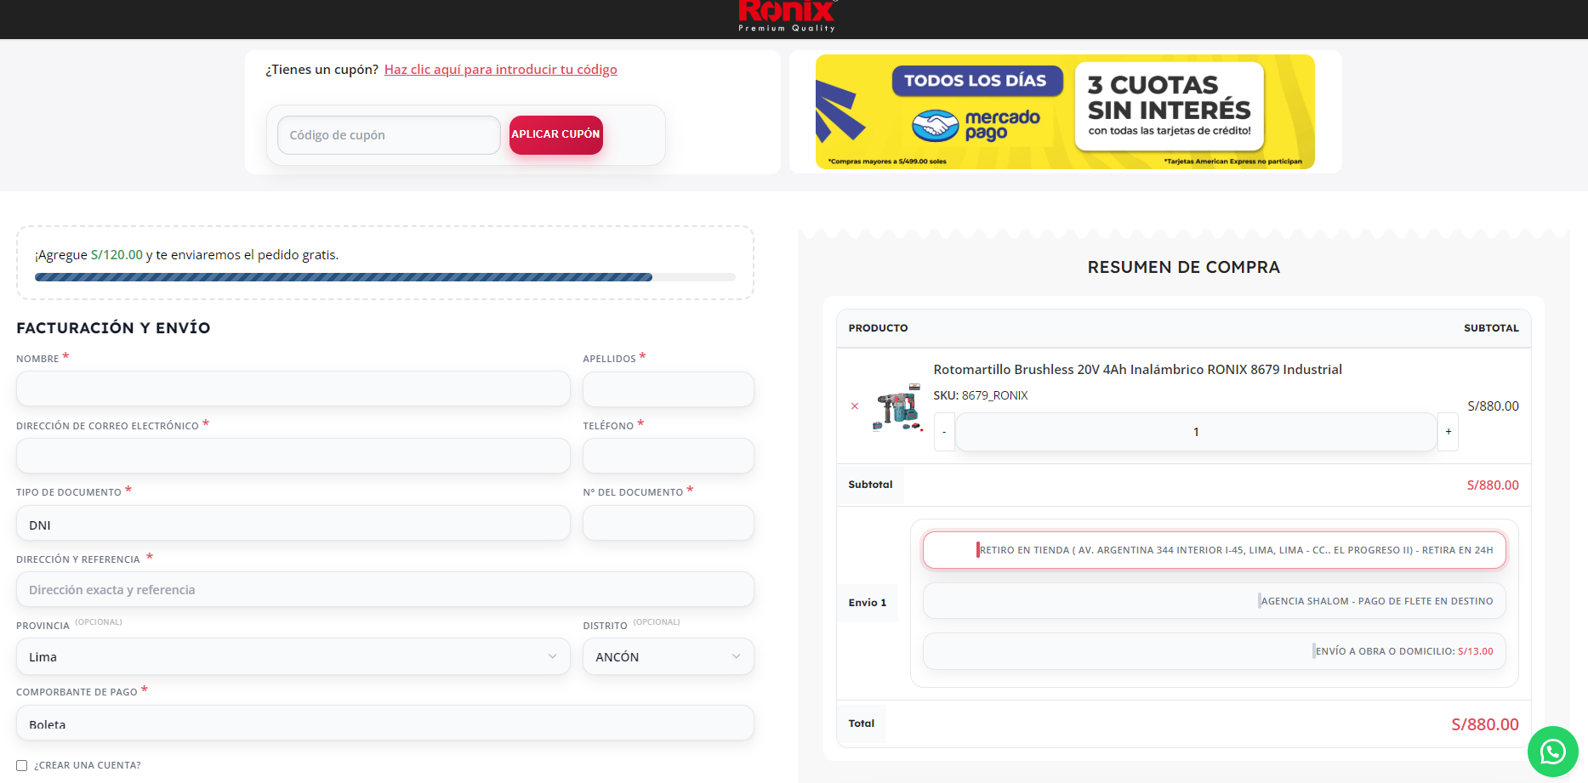This screenshot has width=1588, height=783.
Task: Select 'Retiro en tienda' shipping option
Action: tap(1214, 550)
